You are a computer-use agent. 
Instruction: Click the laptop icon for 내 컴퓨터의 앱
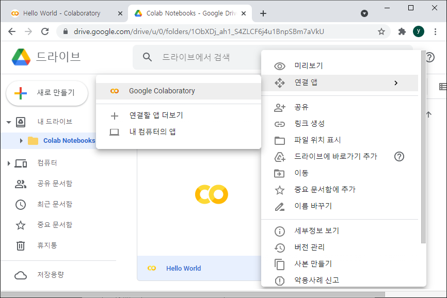point(114,132)
